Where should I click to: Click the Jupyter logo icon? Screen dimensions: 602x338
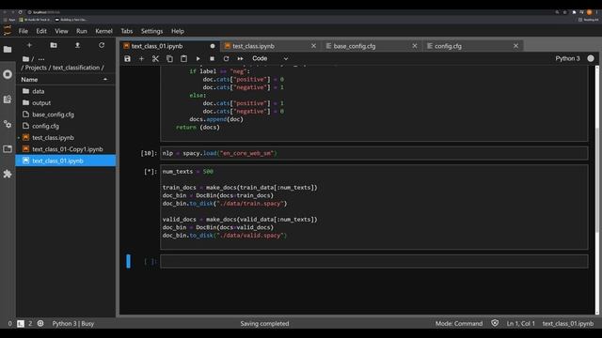[8, 31]
